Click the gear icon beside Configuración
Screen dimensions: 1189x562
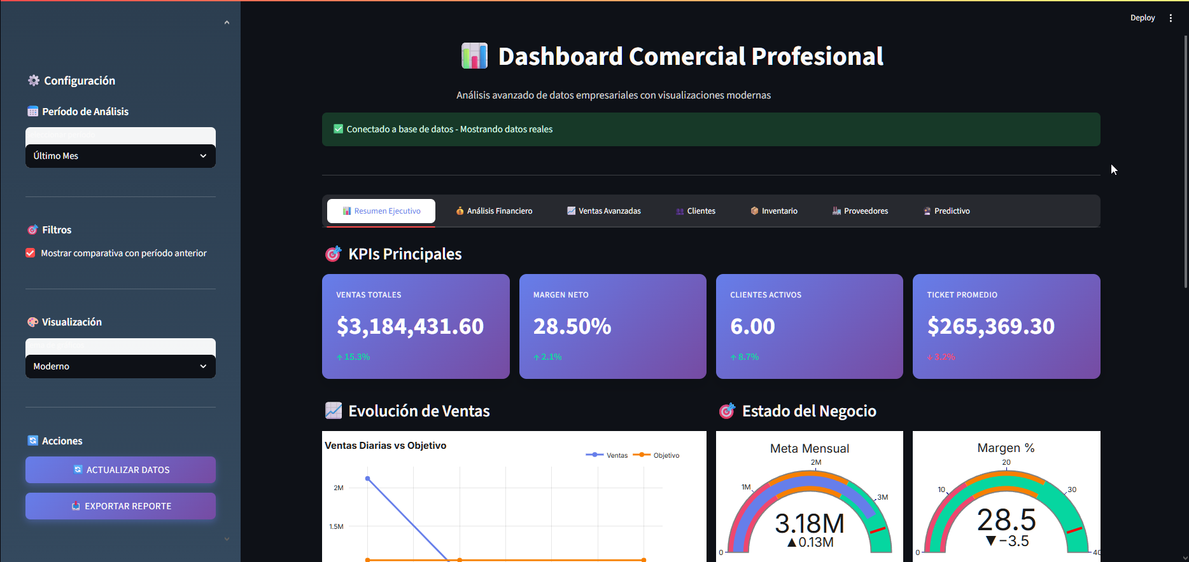pyautogui.click(x=33, y=81)
